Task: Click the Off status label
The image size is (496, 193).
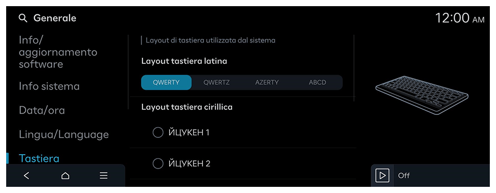Action: tap(404, 176)
